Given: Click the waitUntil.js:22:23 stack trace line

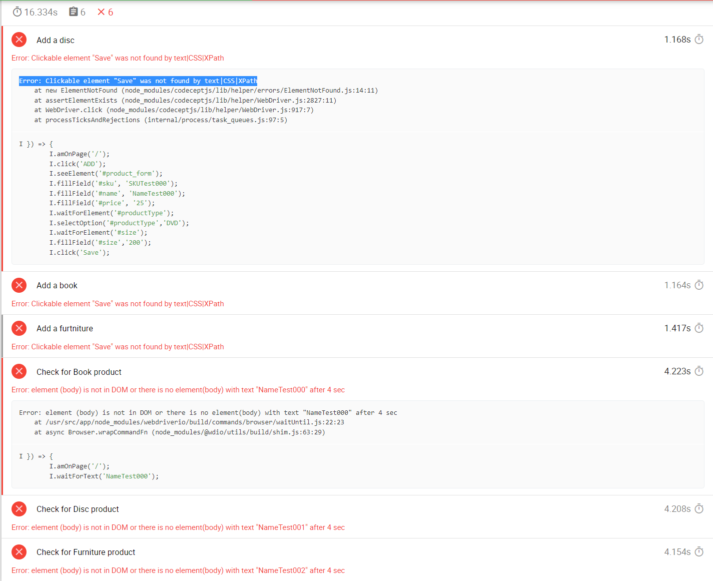Looking at the screenshot, I should tap(189, 422).
